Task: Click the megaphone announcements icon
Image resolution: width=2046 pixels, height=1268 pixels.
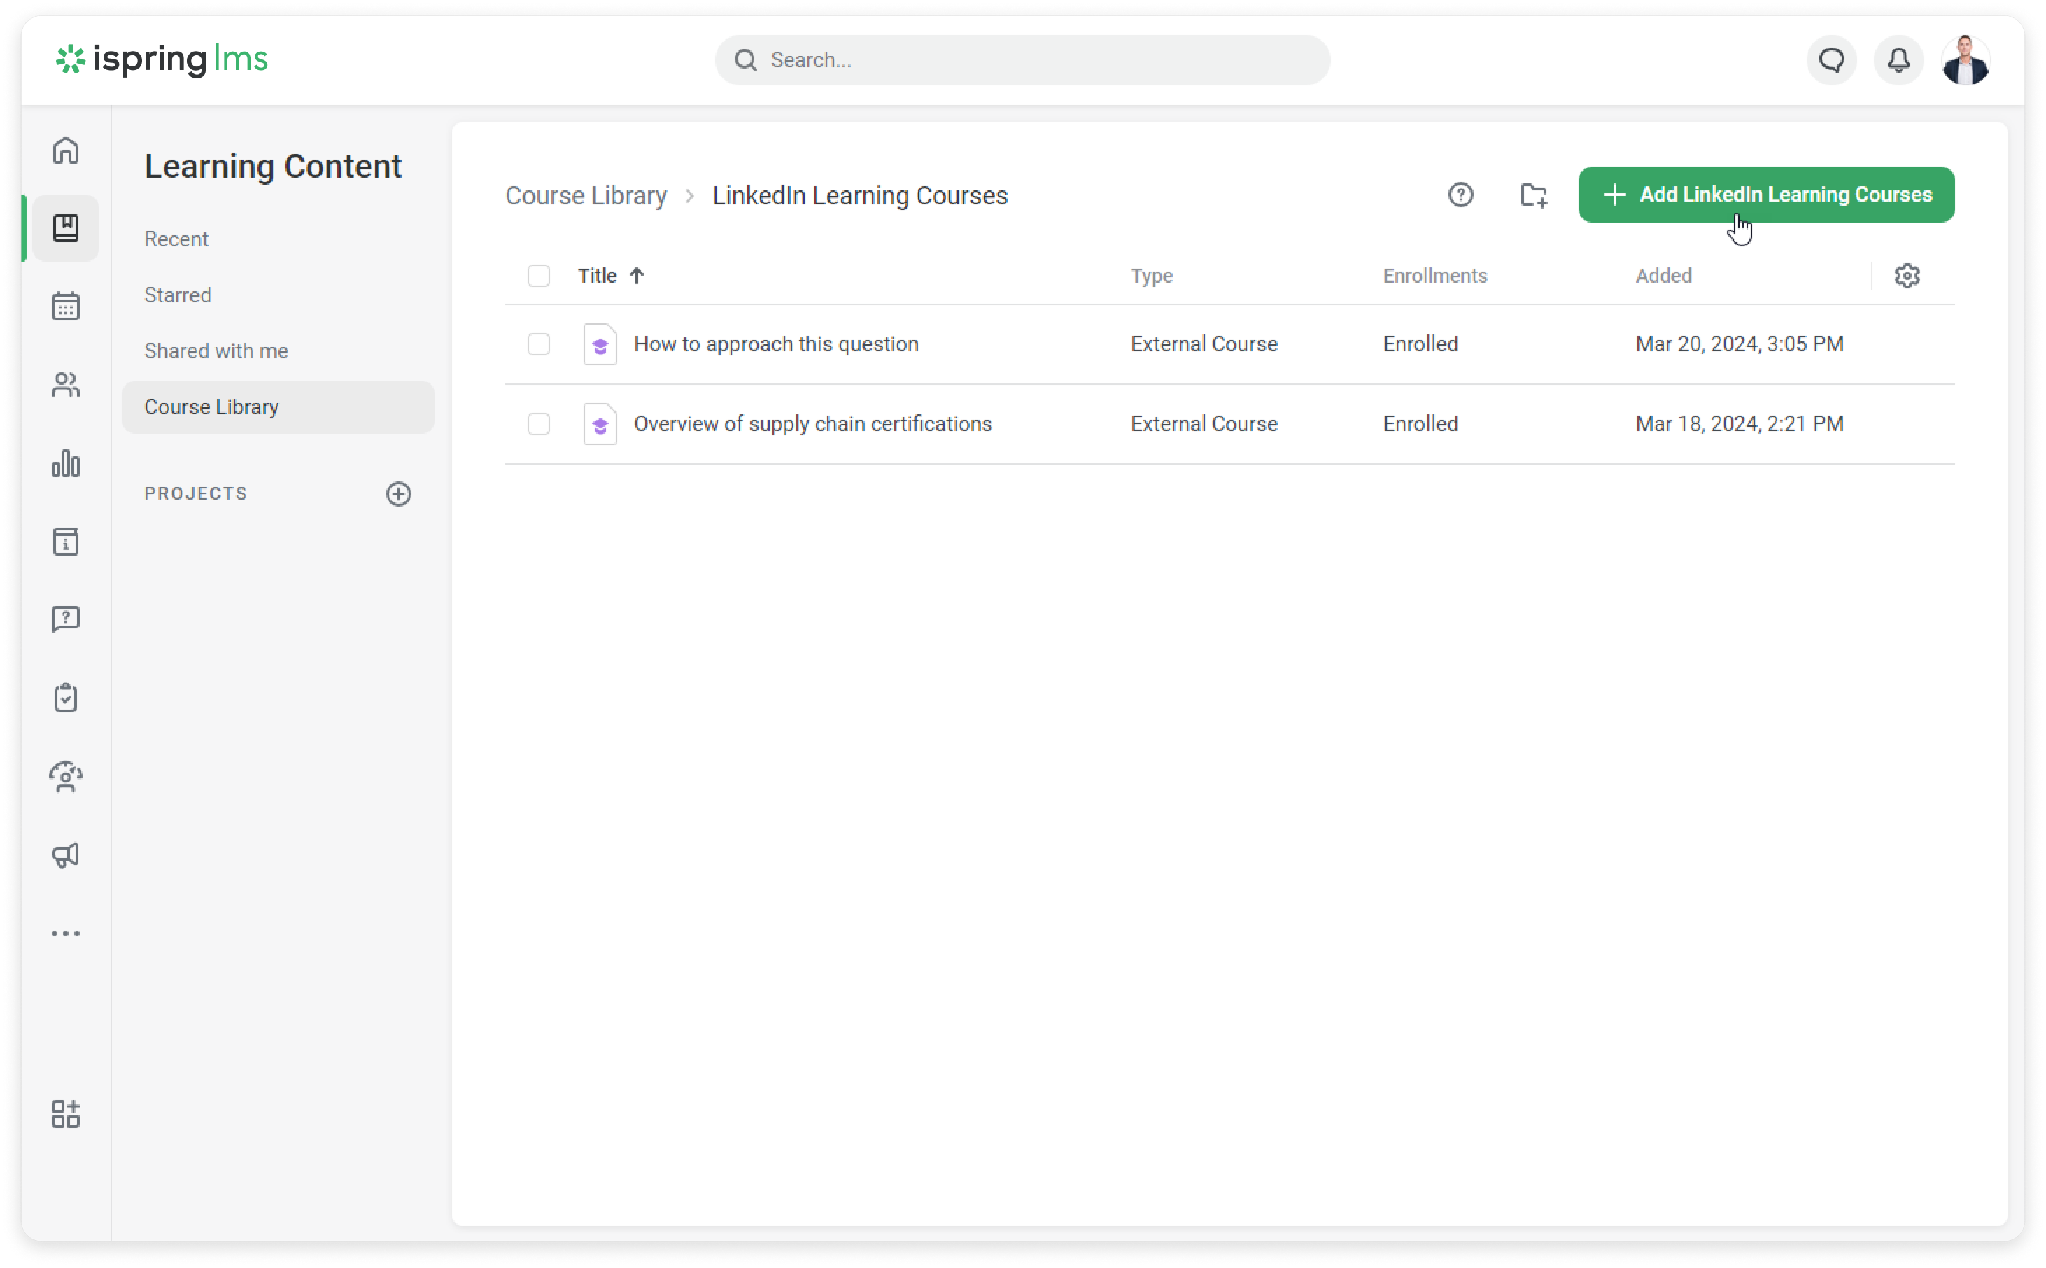Action: pos(65,854)
